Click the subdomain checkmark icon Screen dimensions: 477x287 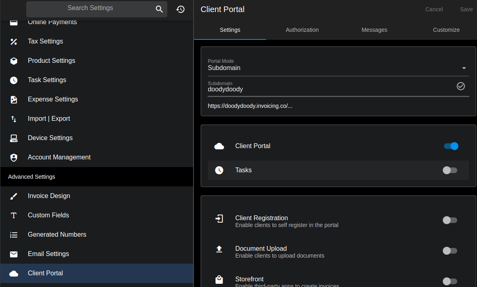pyautogui.click(x=460, y=86)
